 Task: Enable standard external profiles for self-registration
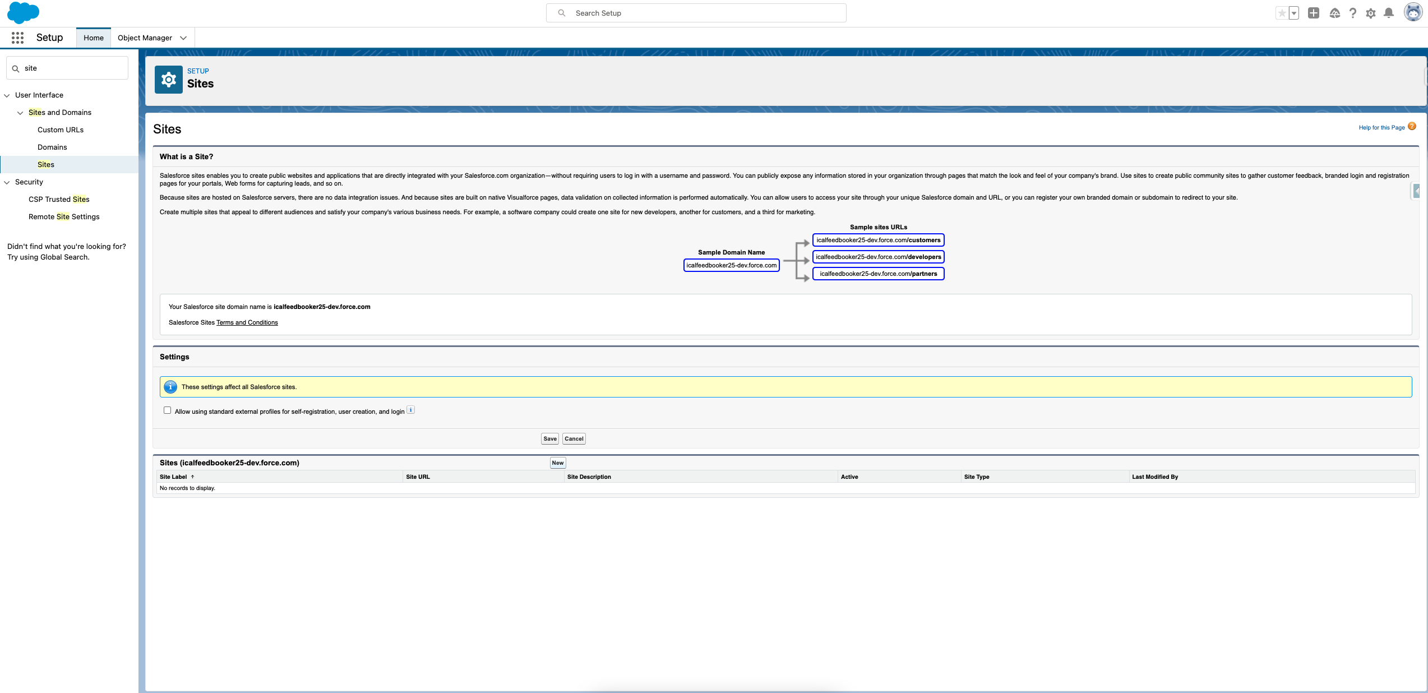(x=167, y=410)
